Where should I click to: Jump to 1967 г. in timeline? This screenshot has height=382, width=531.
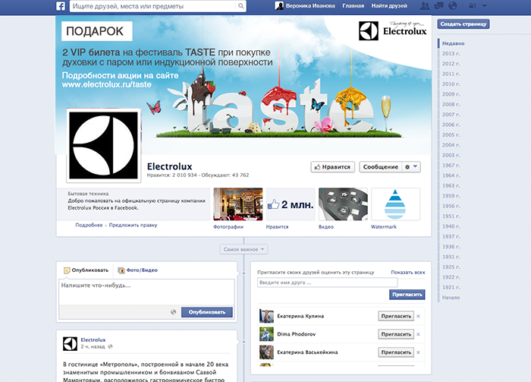click(451, 166)
